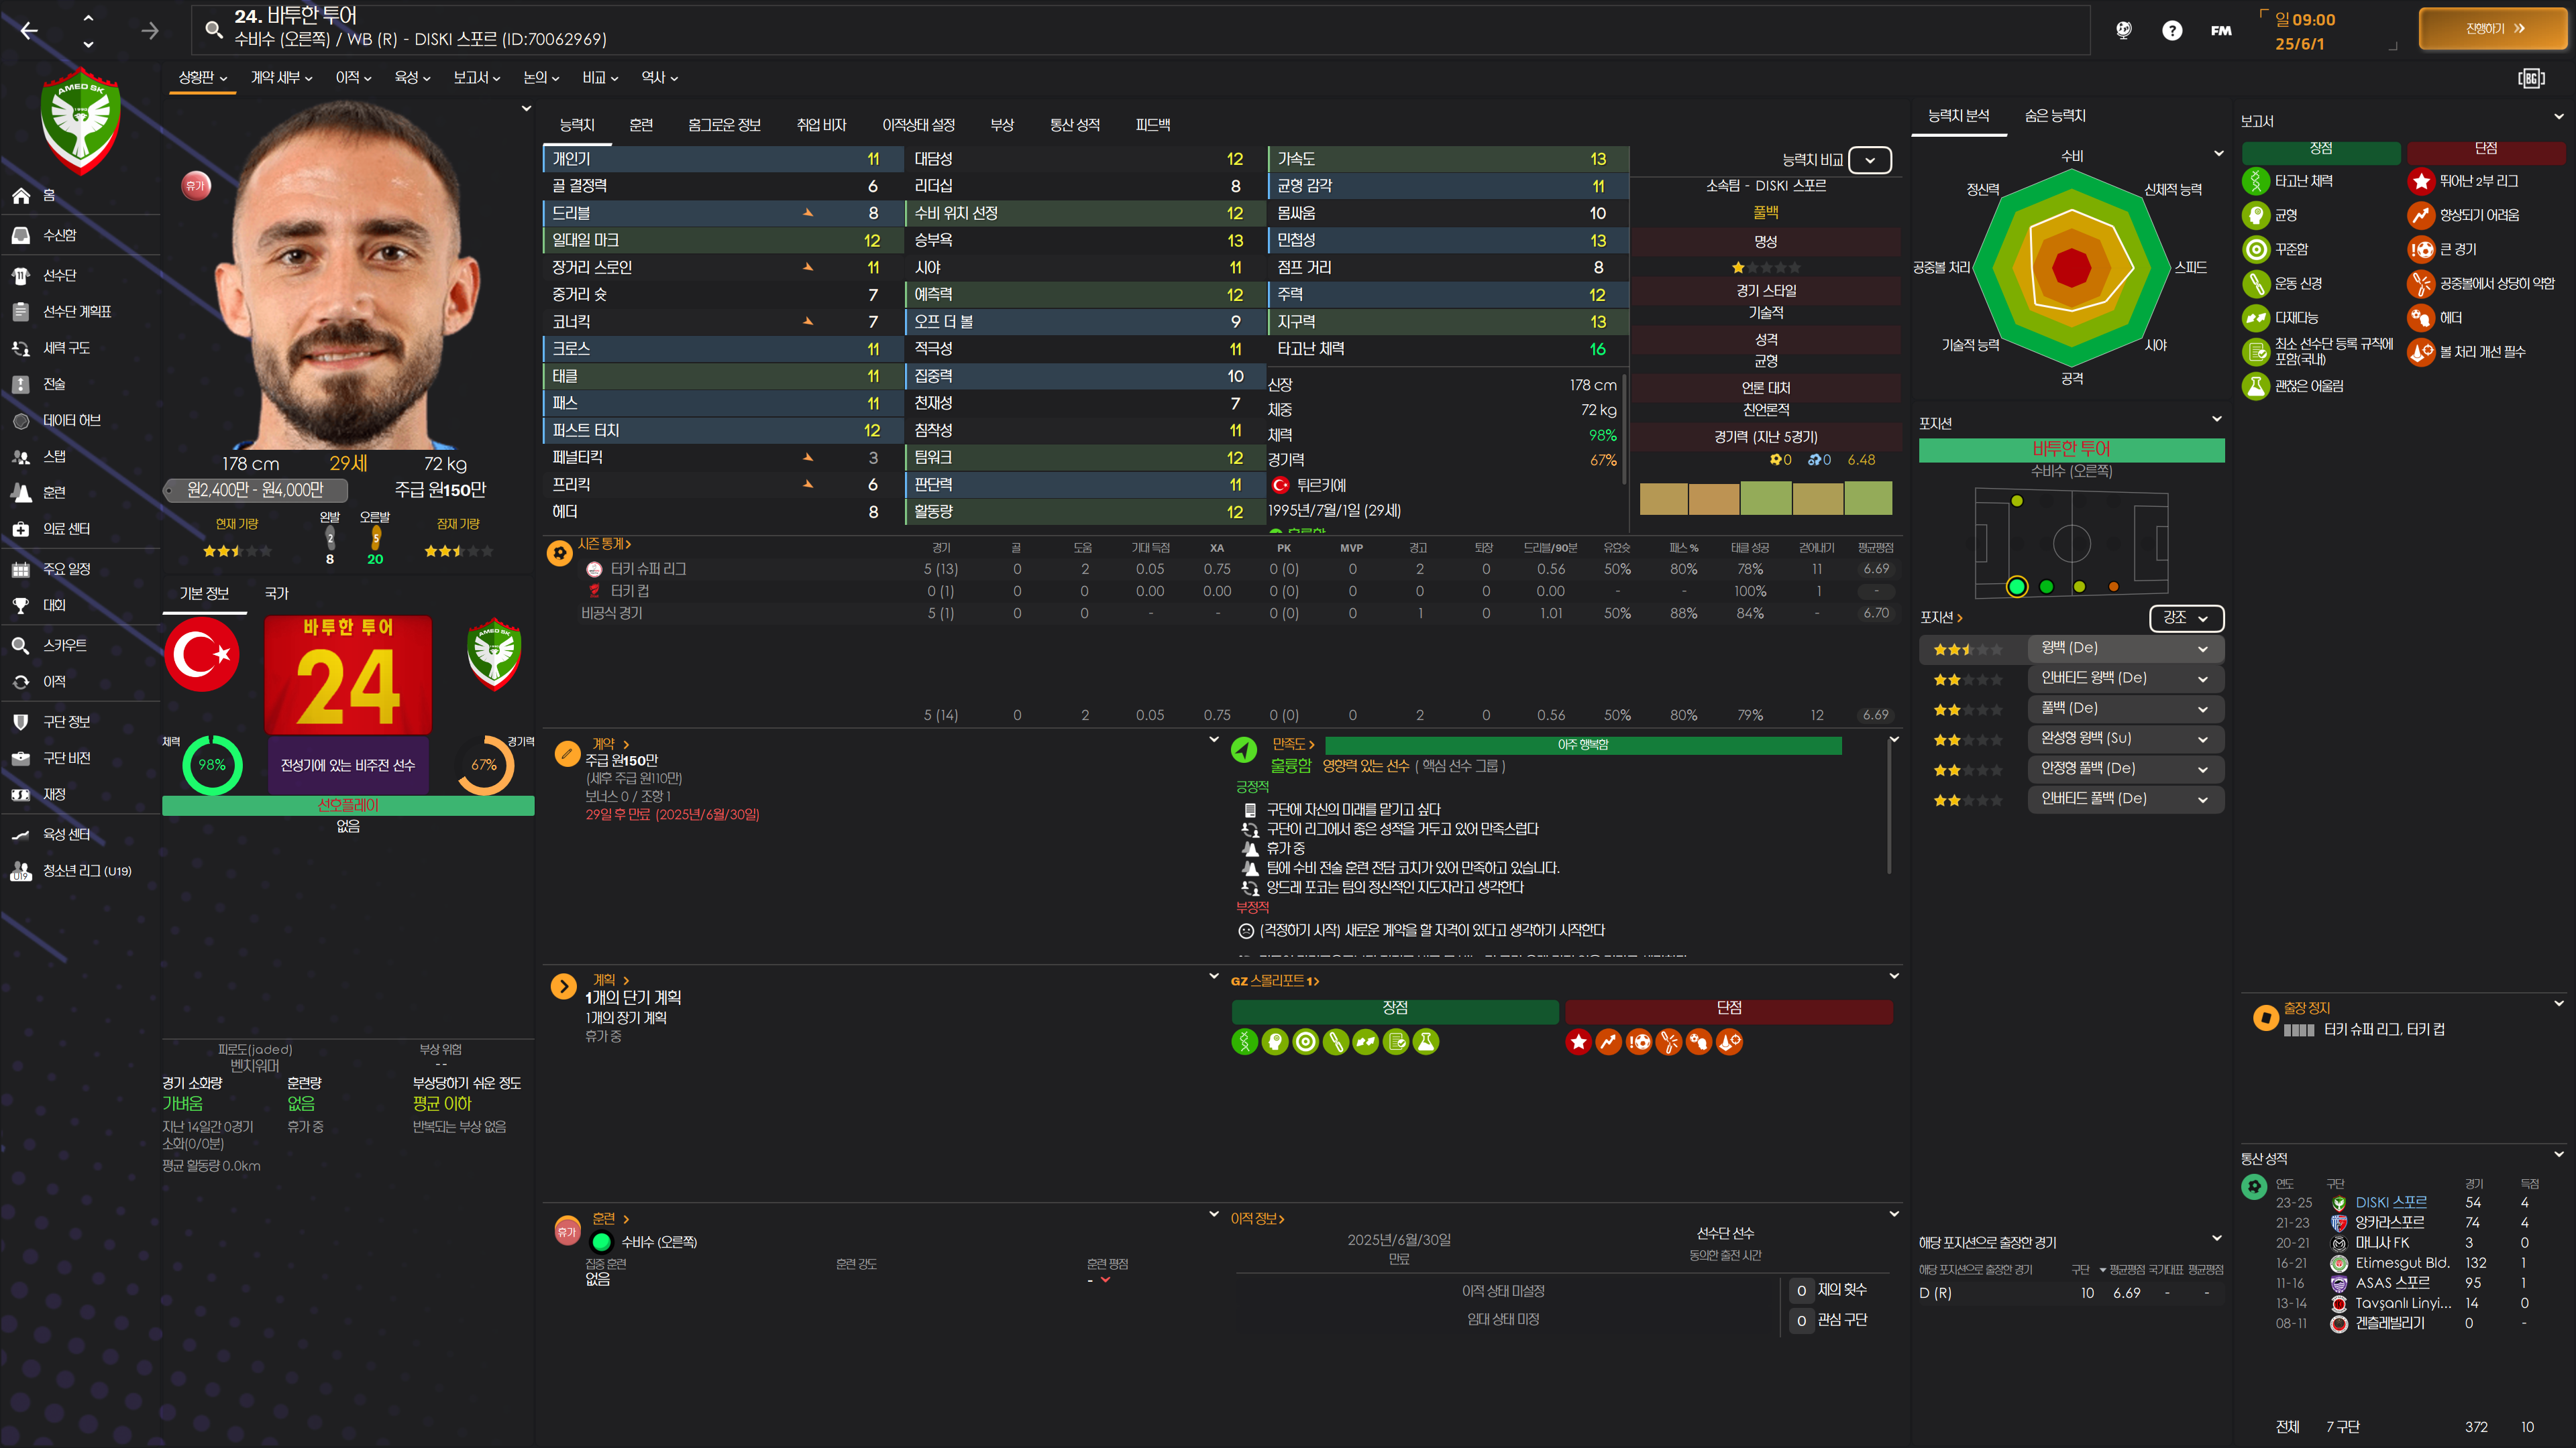Open the 능력치 비교 dropdown
This screenshot has height=1448, width=2576.
pyautogui.click(x=1869, y=160)
